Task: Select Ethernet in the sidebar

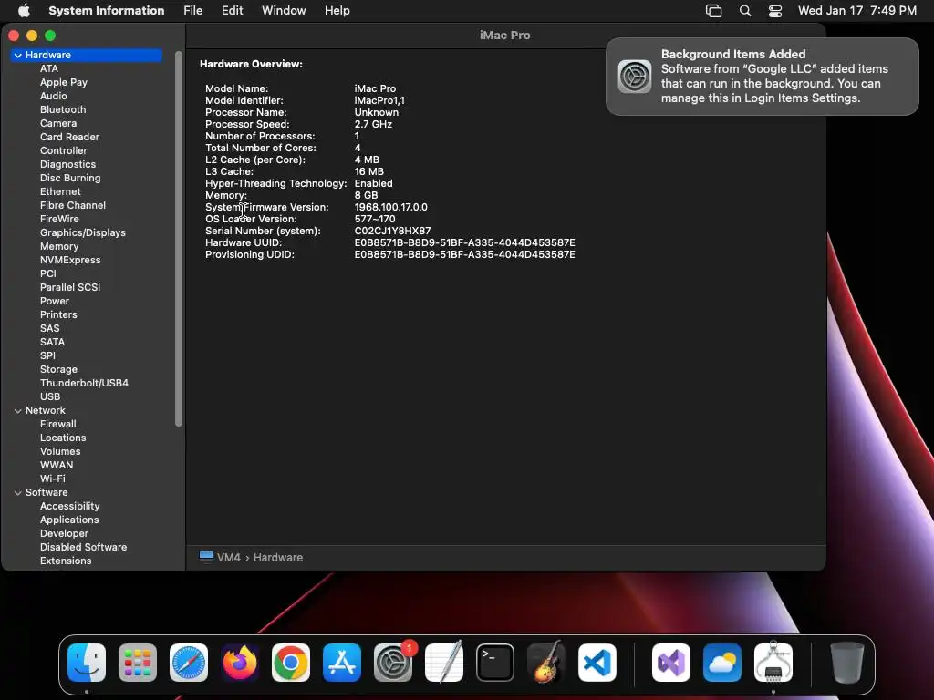Action: [60, 191]
